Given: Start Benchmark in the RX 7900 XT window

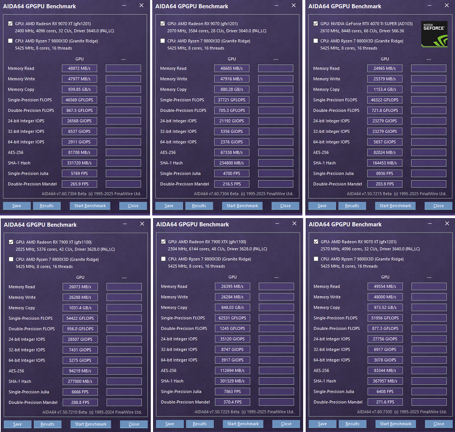Looking at the screenshot, I should pos(91,424).
